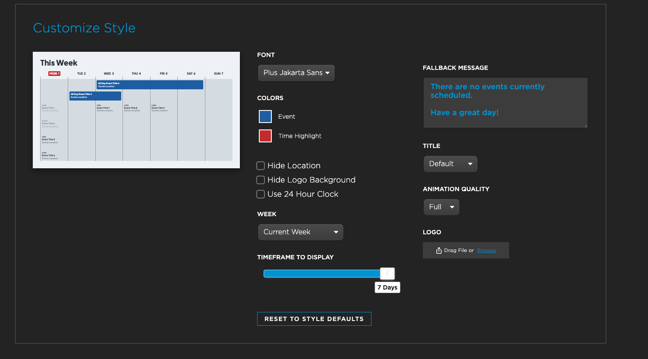Image resolution: width=648 pixels, height=359 pixels.
Task: Click the blue Event color swatch
Action: coord(265,117)
